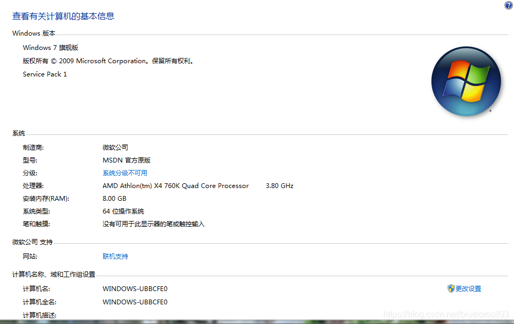Click the 安装内存(RAM): label

(x=46, y=199)
